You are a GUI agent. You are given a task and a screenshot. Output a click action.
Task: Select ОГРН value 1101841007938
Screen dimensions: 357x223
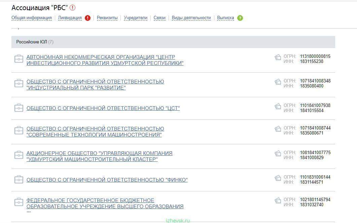[x=315, y=105]
